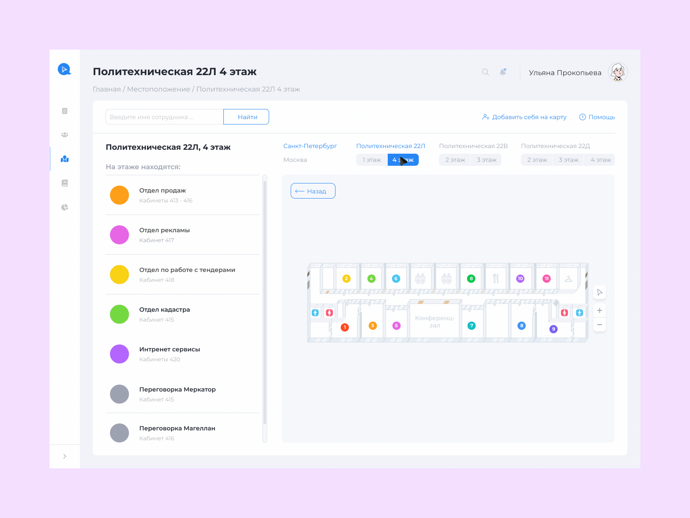Switch to 1 этаж of 22Л
Viewport: 690px width, 518px height.
click(x=372, y=160)
